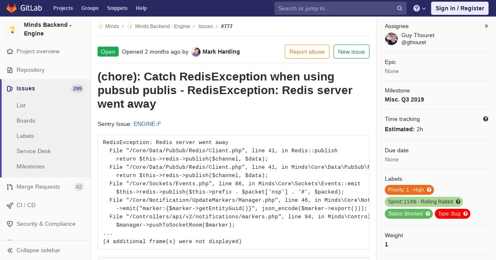Screen dimensions: 496x260
Task: Click Time tracking help question icon
Action: coord(486,119)
